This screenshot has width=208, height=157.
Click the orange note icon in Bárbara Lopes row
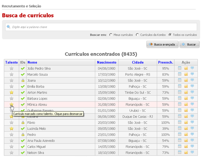tap(186, 98)
